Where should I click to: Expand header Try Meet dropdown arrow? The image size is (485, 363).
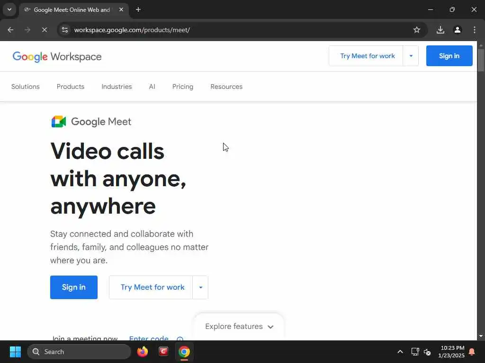(411, 56)
